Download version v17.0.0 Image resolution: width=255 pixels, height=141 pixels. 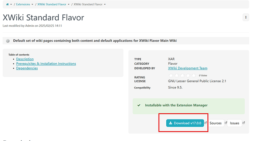[185, 123]
